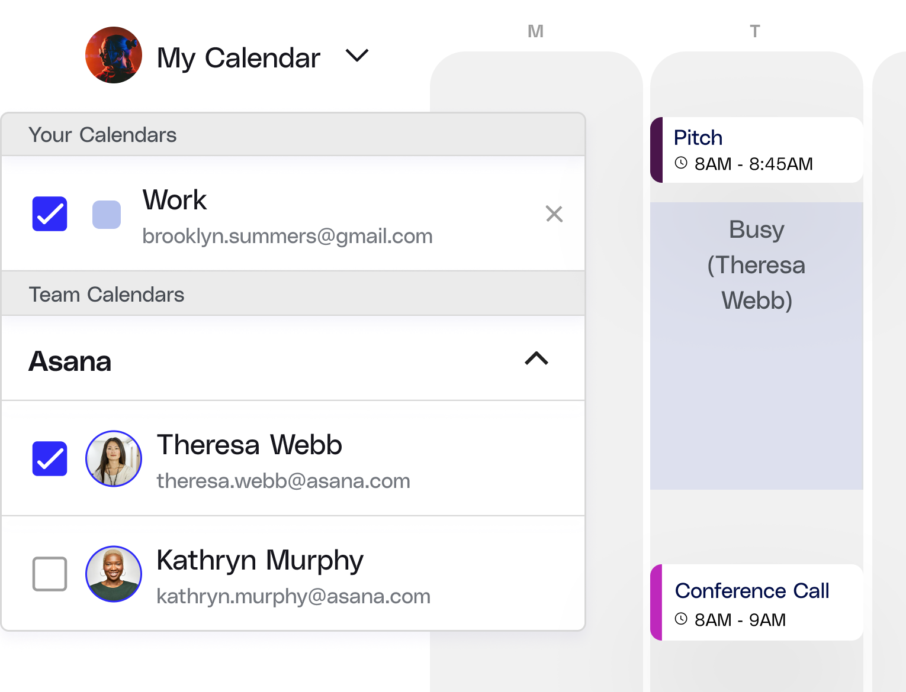Click Kathryn Murphy's avatar picture
The image size is (906, 692).
coord(113,574)
